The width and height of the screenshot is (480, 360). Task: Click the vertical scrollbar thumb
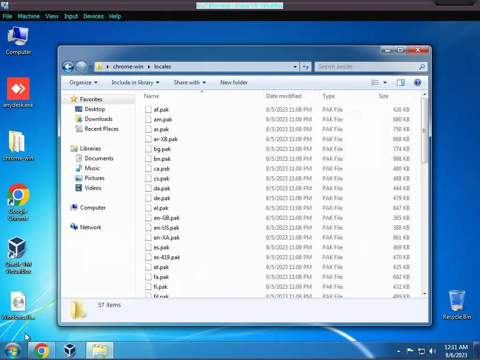pos(424,131)
